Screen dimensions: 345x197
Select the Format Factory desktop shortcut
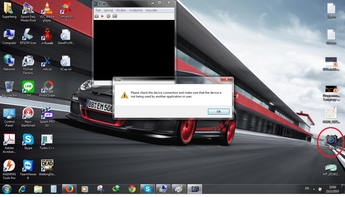28,65
